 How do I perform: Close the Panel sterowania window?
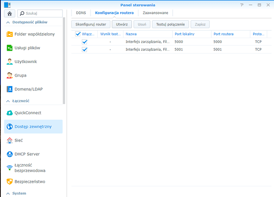coord(268,5)
